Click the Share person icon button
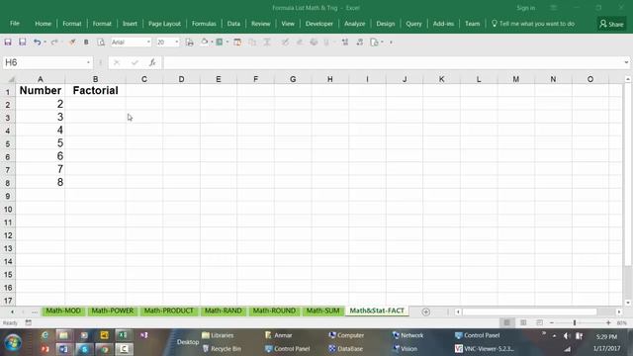This screenshot has height=356, width=633. [x=611, y=24]
